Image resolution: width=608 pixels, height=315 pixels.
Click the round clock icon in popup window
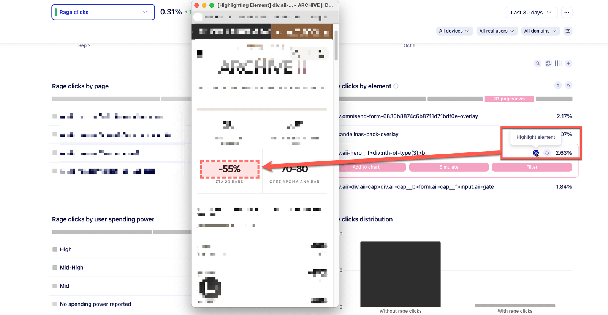click(210, 288)
